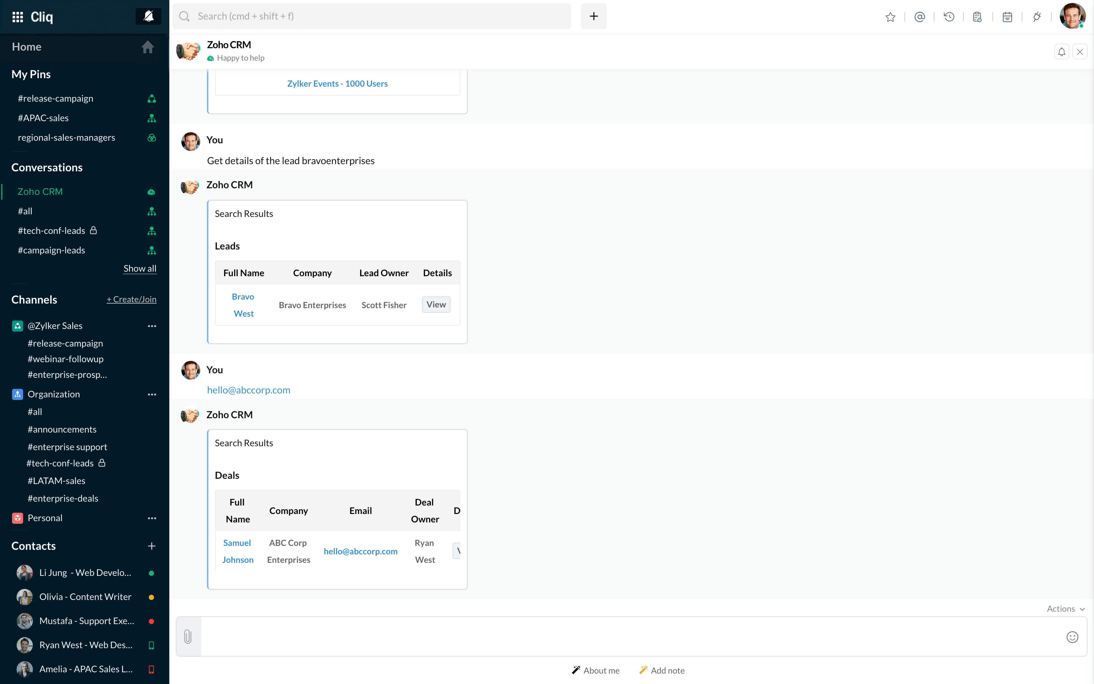Screen dimensions: 1094x684
Task: Click the hello@abccorp.com email link
Action: click(x=248, y=389)
